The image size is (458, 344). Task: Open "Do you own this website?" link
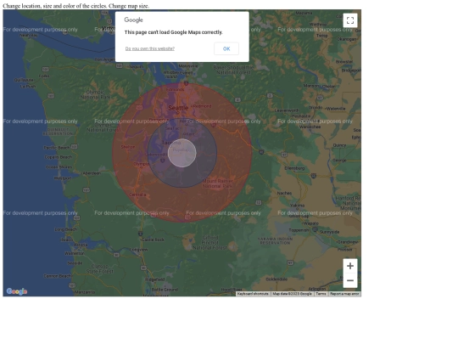click(150, 48)
